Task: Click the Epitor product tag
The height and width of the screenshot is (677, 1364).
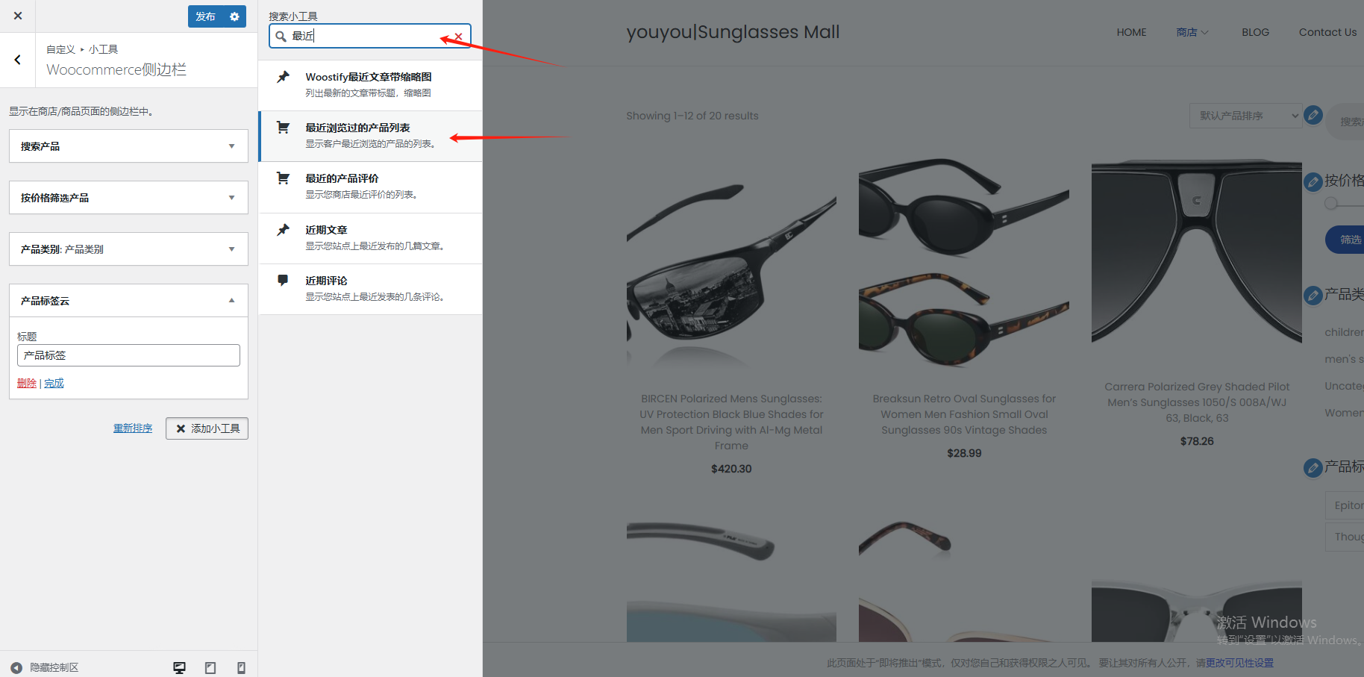Action: coord(1345,505)
